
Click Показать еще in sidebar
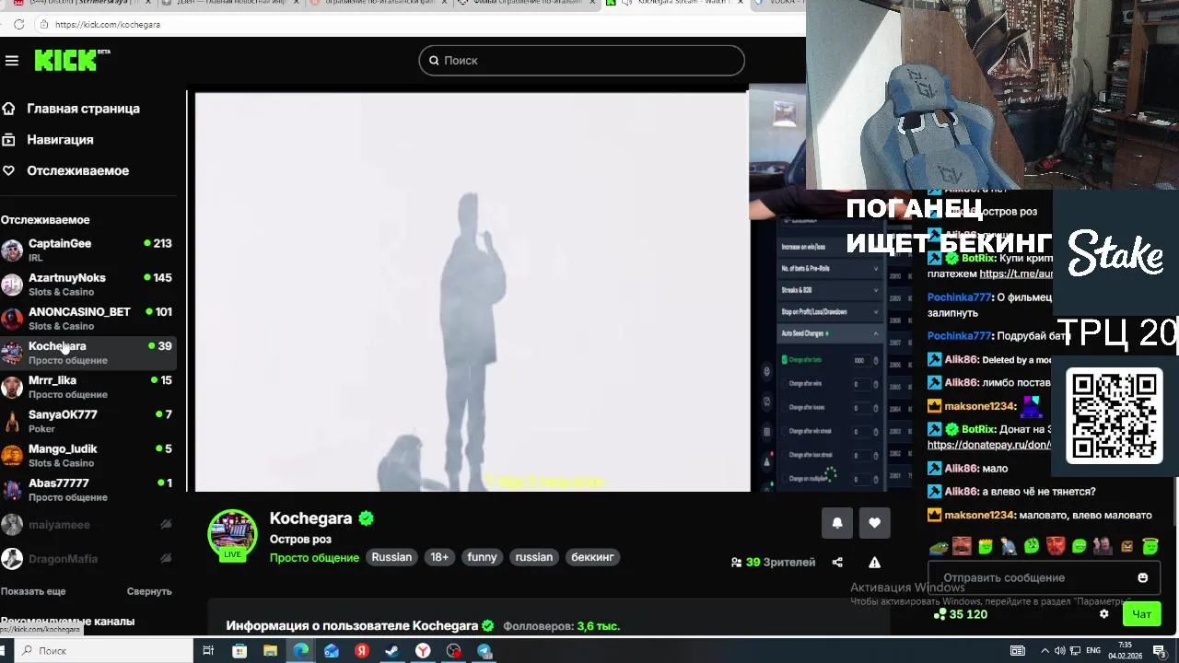click(33, 591)
